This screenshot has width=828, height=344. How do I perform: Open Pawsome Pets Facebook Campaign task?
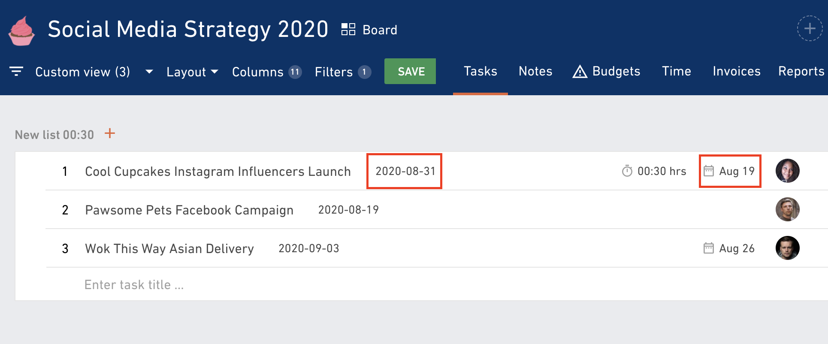189,210
